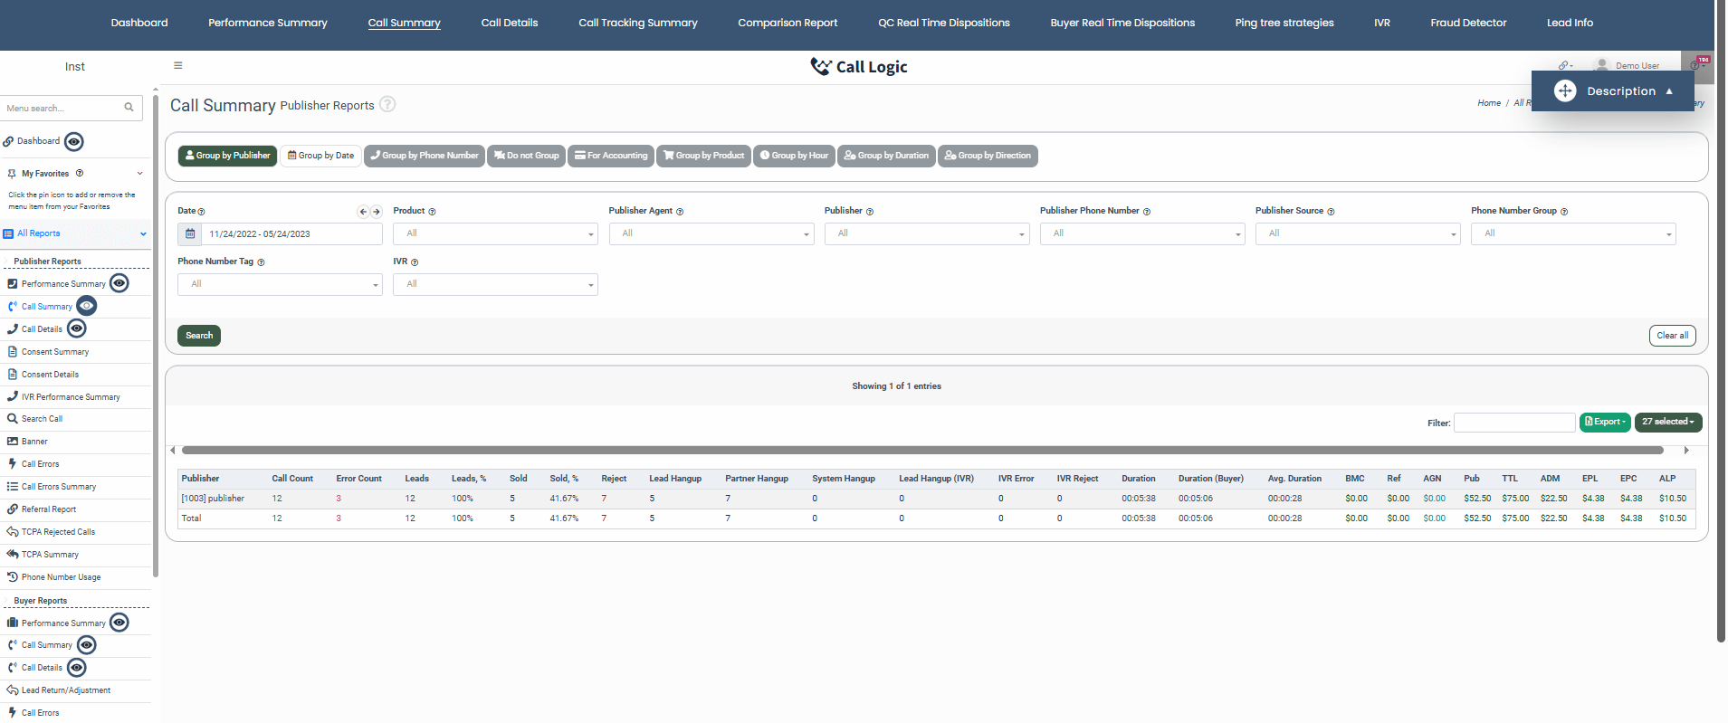This screenshot has height=723, width=1728.
Task: Click the Search button
Action: pos(199,336)
